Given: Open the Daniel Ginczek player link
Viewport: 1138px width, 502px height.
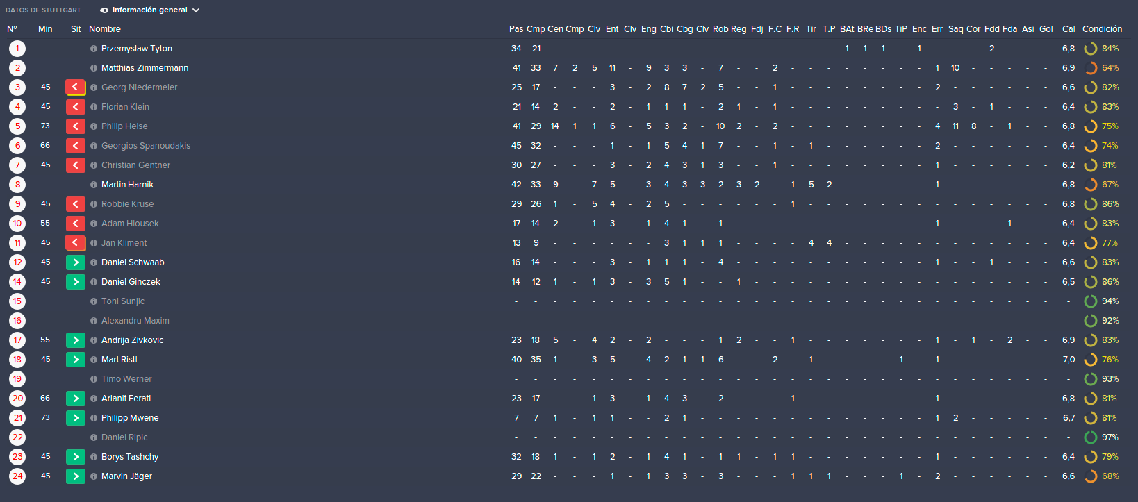Looking at the screenshot, I should [x=131, y=282].
